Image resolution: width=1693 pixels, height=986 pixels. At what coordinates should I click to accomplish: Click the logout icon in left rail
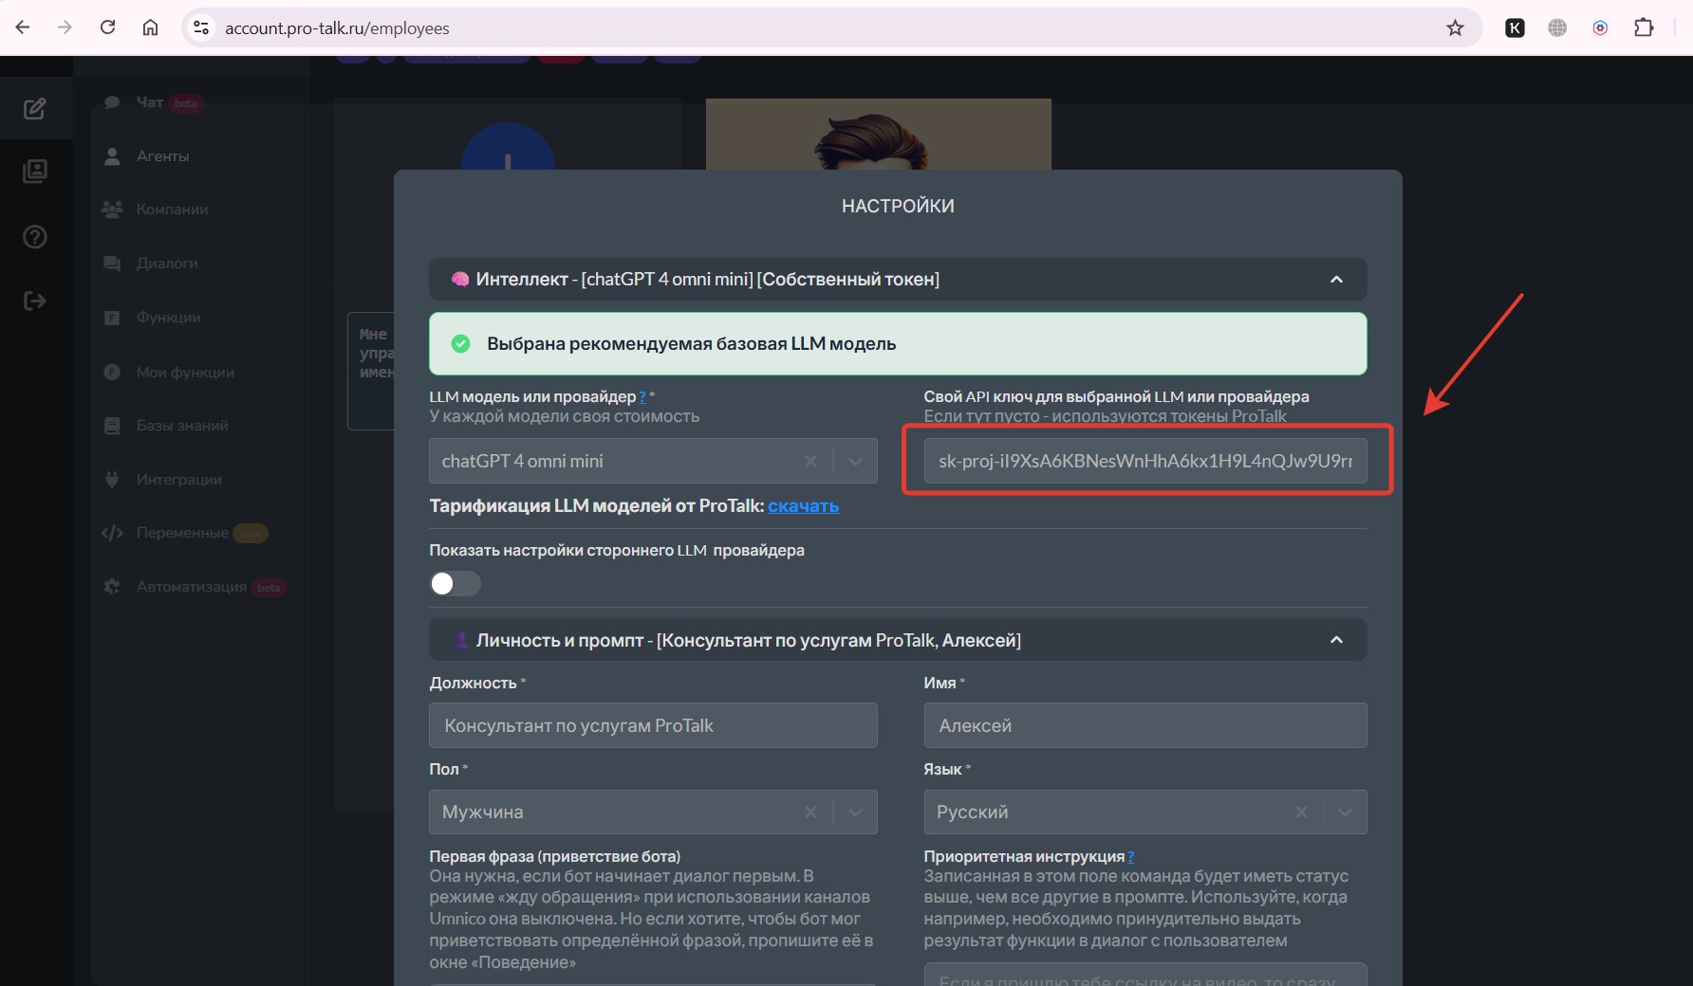[35, 301]
